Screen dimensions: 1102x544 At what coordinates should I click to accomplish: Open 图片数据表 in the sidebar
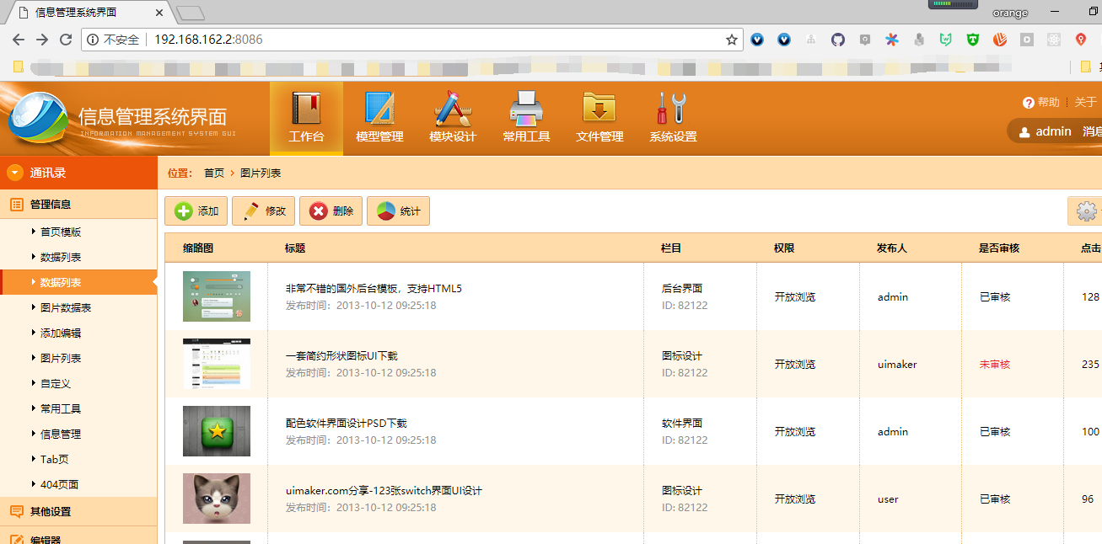66,307
